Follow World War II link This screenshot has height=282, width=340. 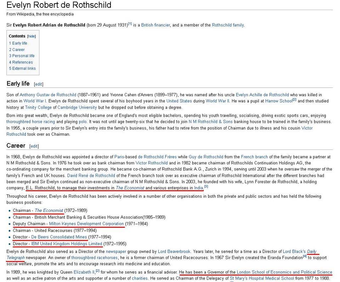click(x=217, y=101)
